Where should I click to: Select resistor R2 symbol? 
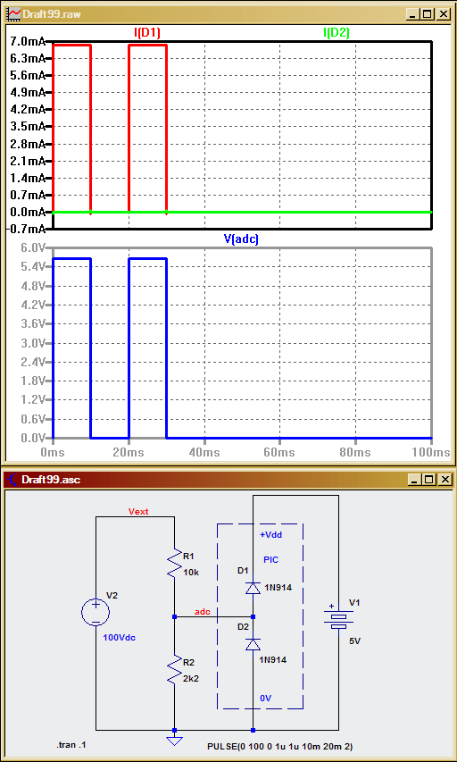[174, 670]
